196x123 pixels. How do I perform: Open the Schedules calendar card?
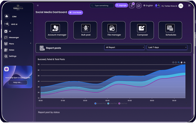pos(170,30)
